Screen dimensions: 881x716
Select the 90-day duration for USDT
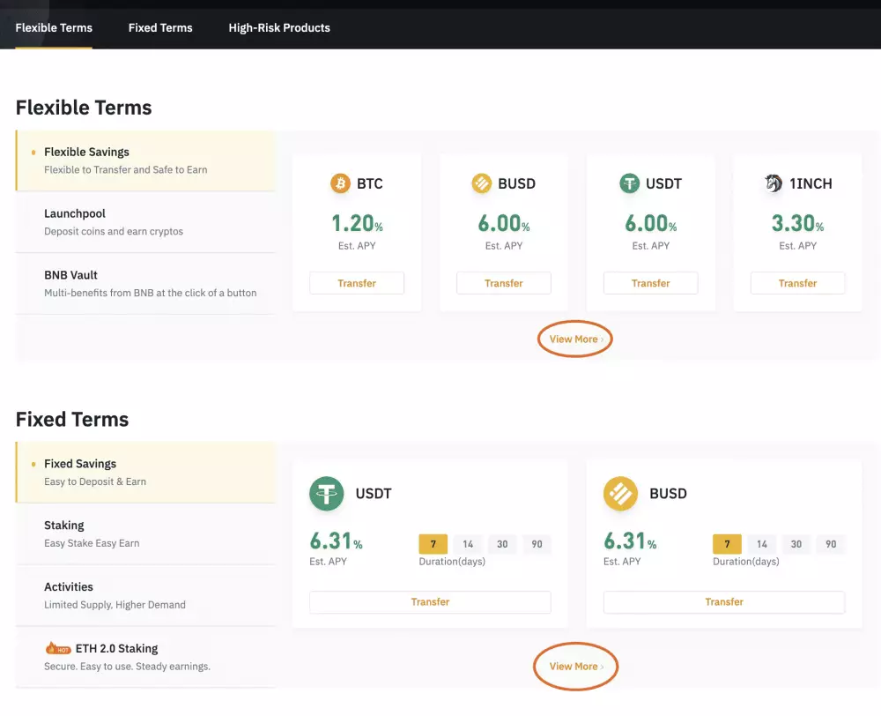[x=537, y=544]
